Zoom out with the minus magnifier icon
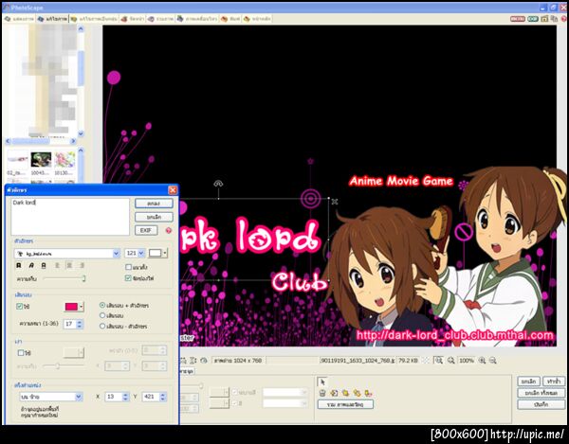 493,361
